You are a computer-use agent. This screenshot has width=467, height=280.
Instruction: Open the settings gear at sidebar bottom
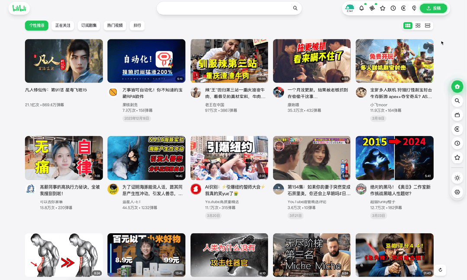(457, 192)
